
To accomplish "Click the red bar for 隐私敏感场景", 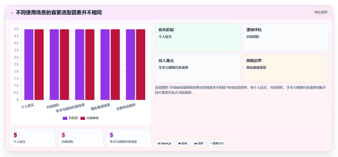I will (x=115, y=64).
